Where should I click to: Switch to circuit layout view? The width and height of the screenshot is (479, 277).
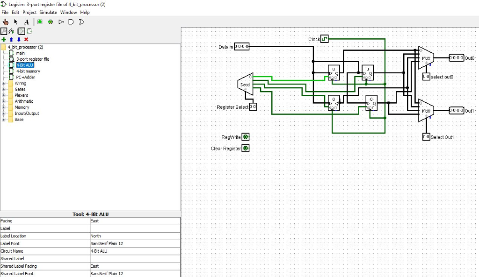[22, 31]
